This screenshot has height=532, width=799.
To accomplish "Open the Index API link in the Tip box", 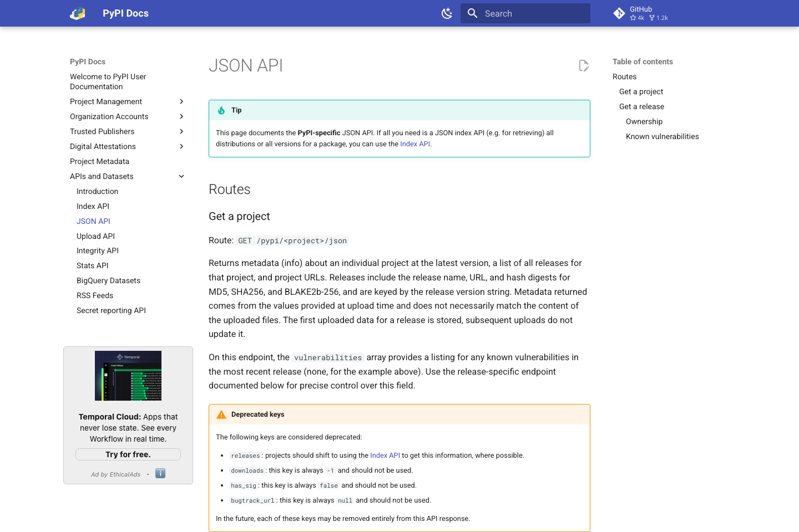I will [415, 144].
